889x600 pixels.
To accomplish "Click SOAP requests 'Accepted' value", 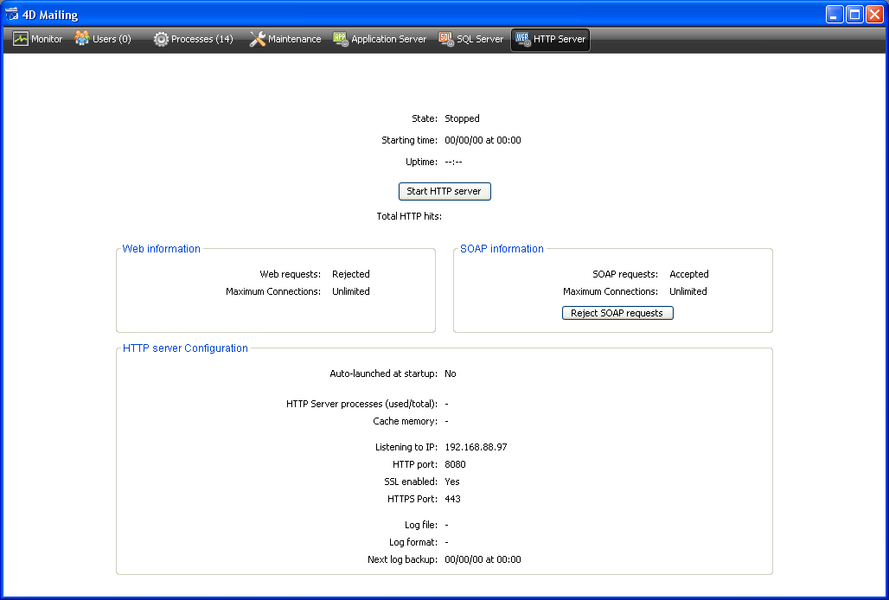I will [x=689, y=274].
